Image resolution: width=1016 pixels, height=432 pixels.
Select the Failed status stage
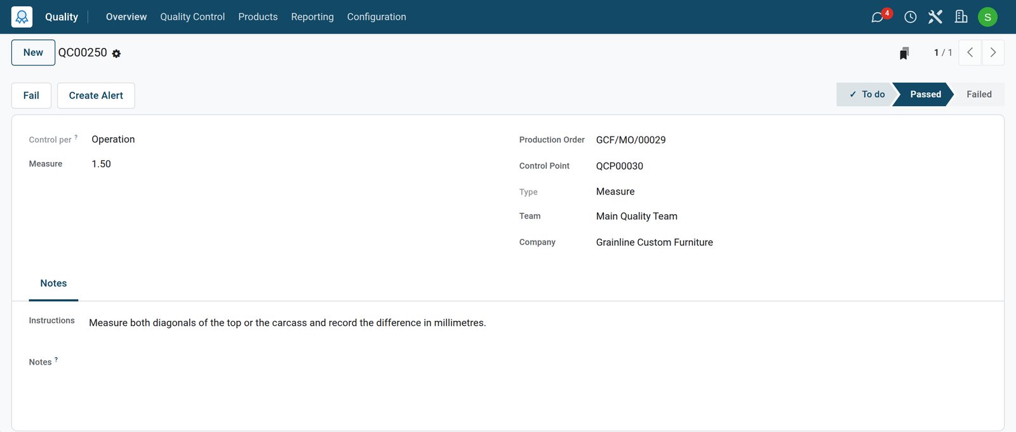tap(979, 94)
